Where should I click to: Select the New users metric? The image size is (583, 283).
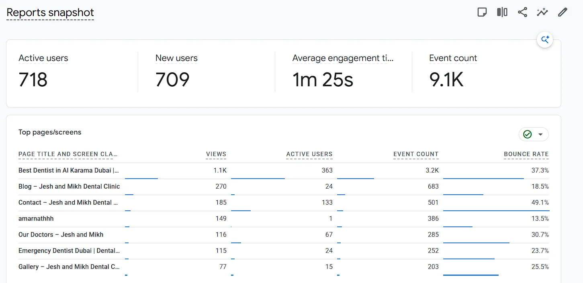coord(176,58)
